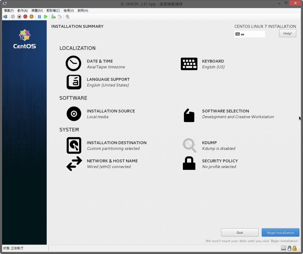303x254 pixels.
Task: Click the Revert undo-arrow toolbar icon
Action: (59, 17)
